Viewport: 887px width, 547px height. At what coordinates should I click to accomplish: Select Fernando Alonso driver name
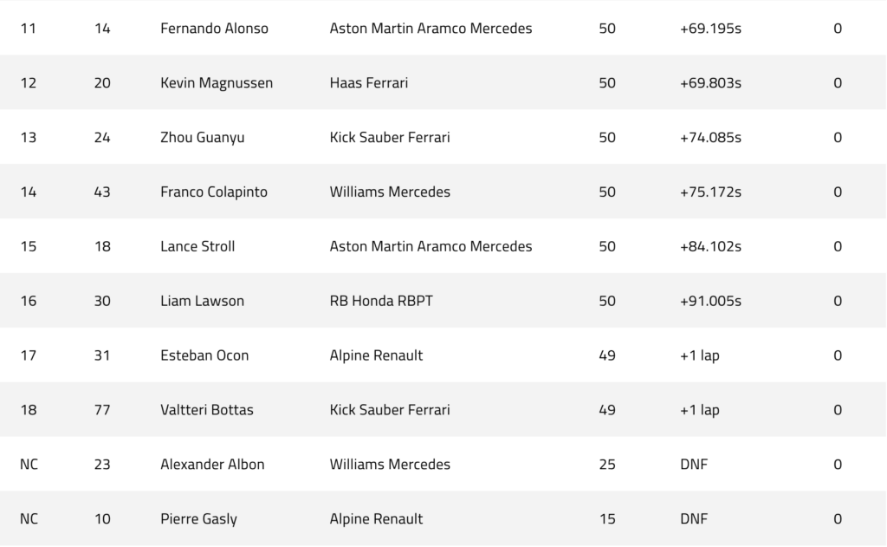click(215, 29)
